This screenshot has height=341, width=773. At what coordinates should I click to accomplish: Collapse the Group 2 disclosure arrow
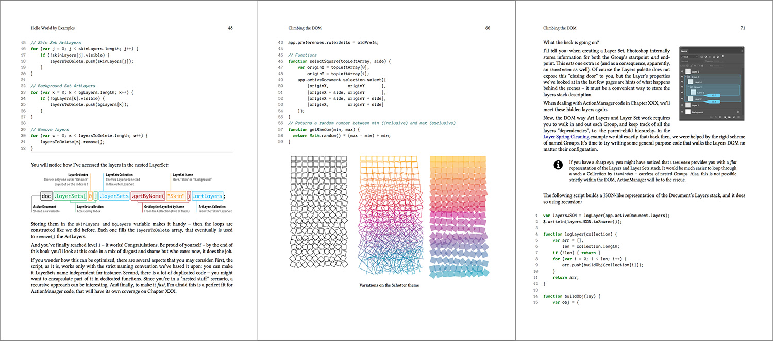tap(688, 87)
